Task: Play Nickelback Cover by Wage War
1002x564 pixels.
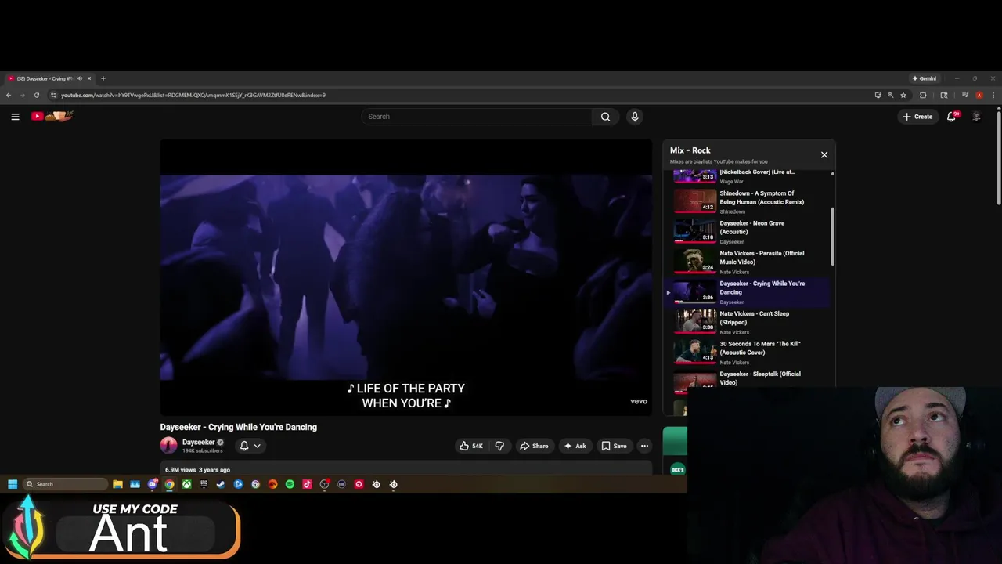Action: pyautogui.click(x=748, y=177)
